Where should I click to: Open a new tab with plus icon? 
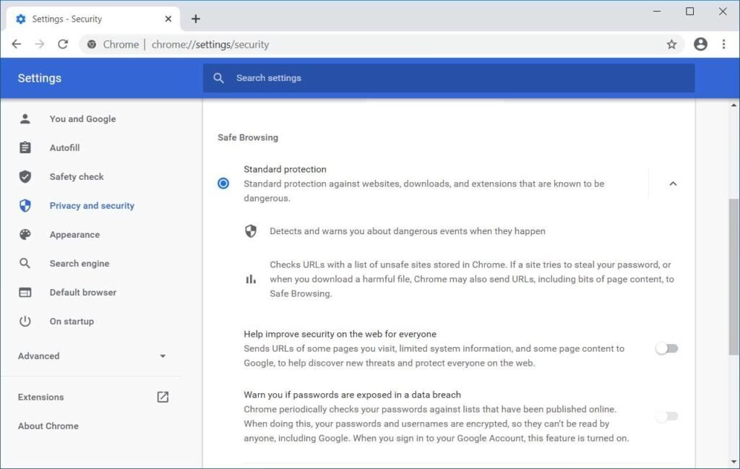[x=195, y=19]
